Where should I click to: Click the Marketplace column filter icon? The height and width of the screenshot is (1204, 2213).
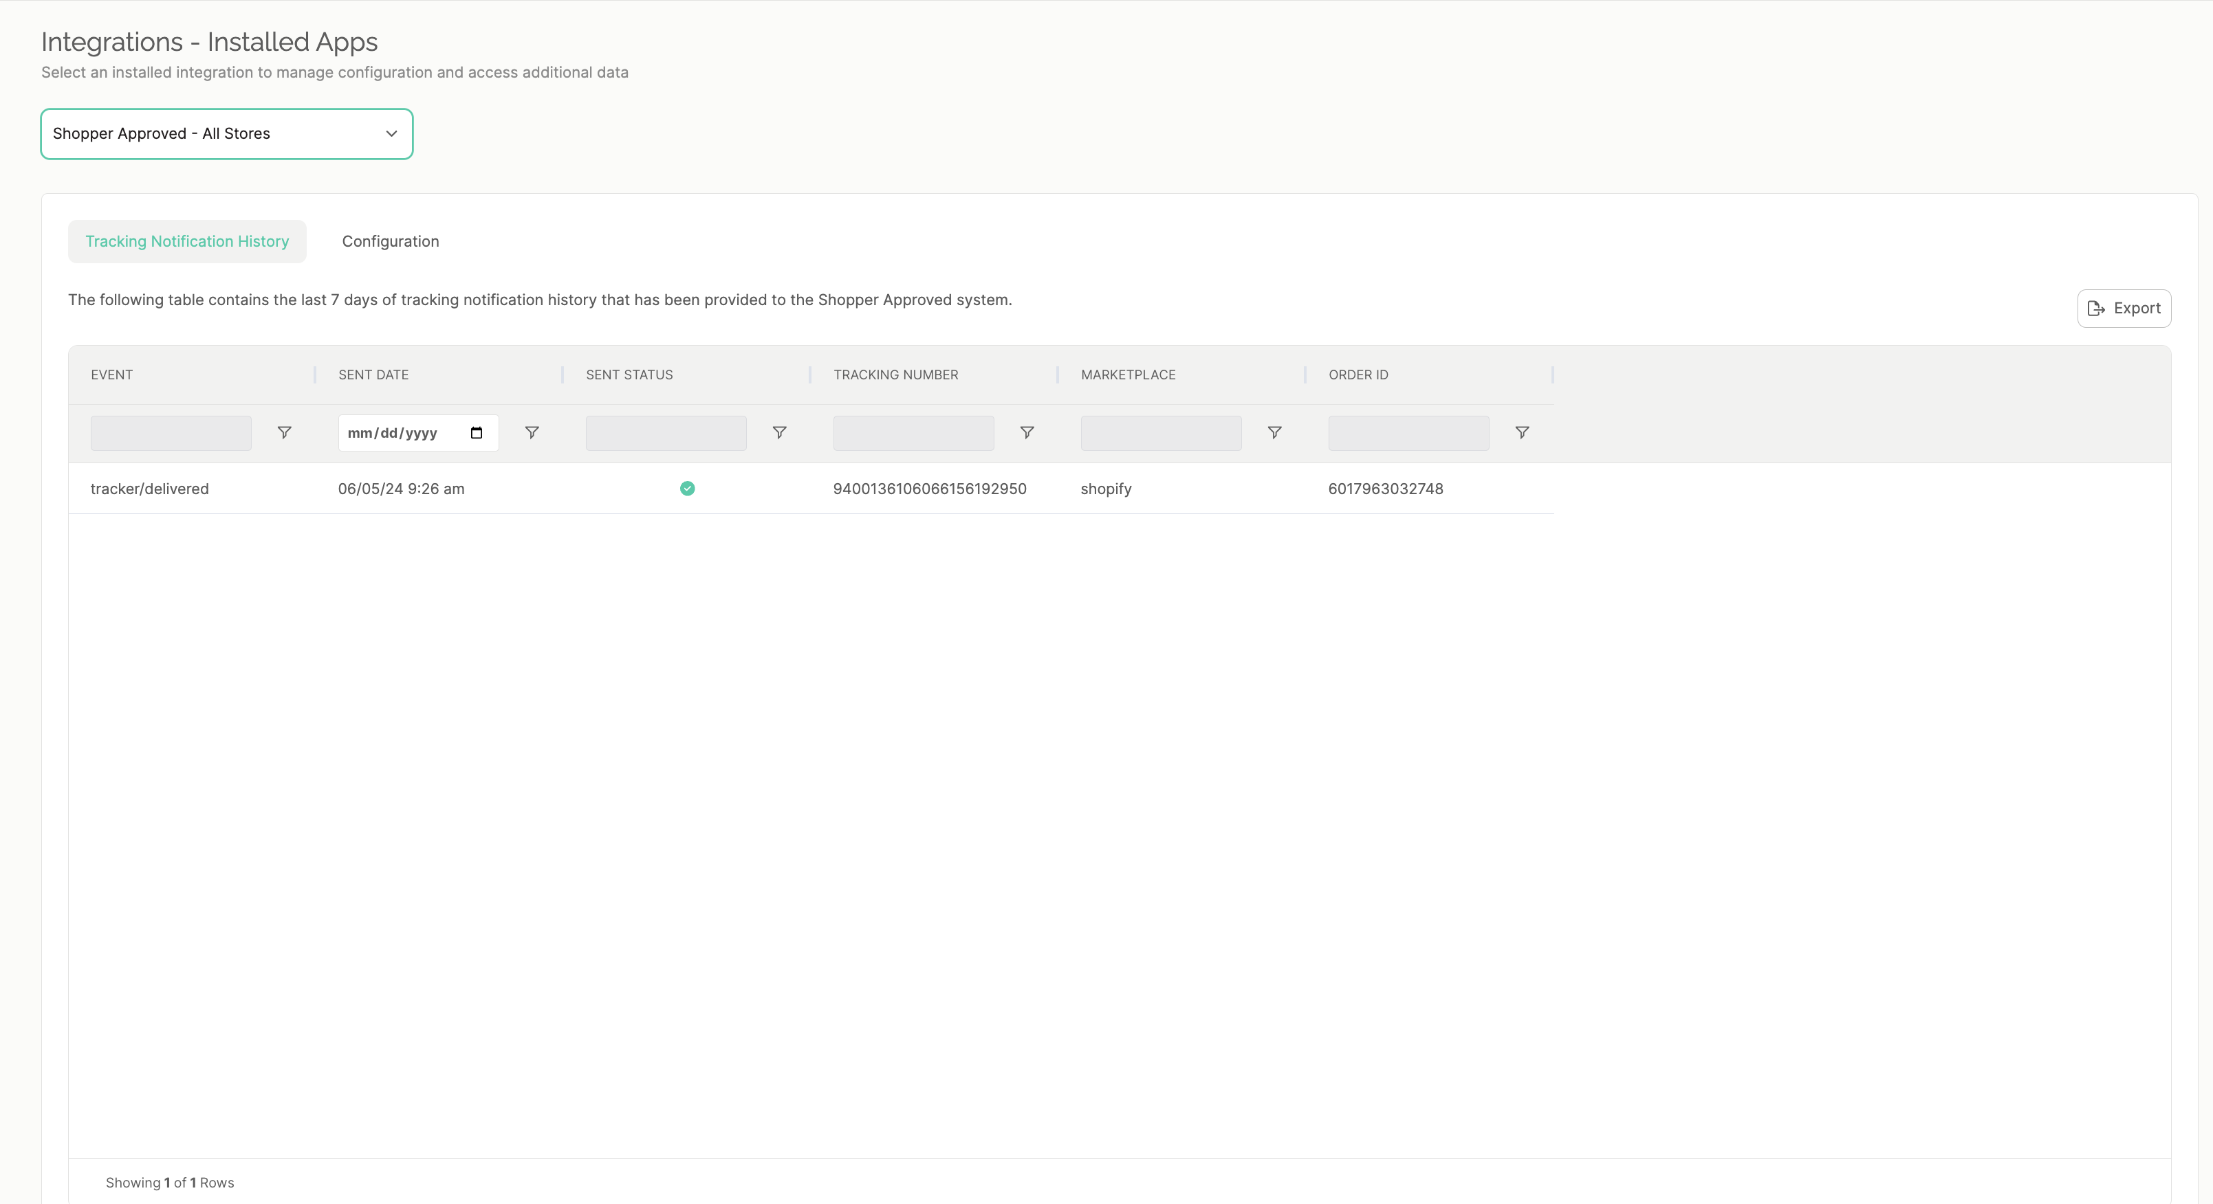1275,433
